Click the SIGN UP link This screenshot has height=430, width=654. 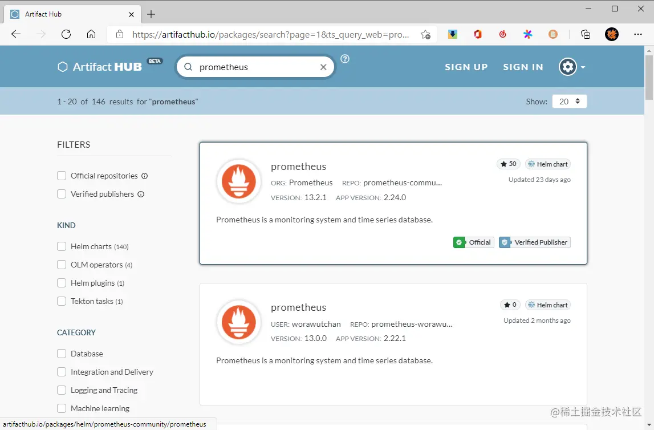466,67
